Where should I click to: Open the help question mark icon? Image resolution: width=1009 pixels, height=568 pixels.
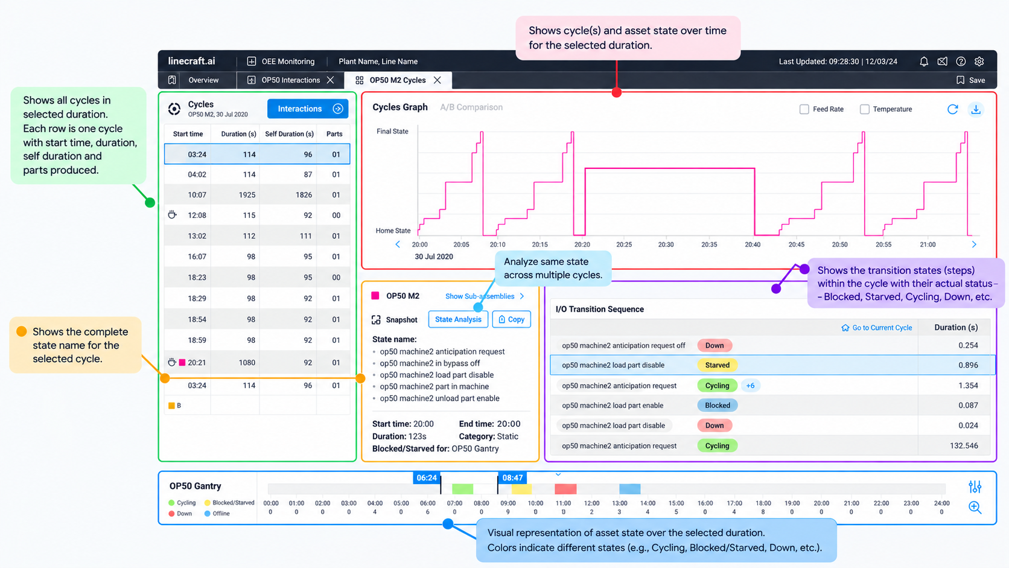point(961,62)
